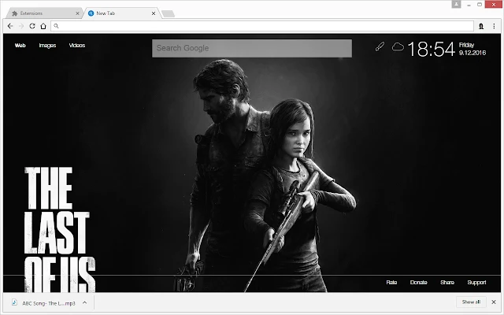Select the Videos search category
Viewport: 504px width, 315px height.
tap(77, 46)
